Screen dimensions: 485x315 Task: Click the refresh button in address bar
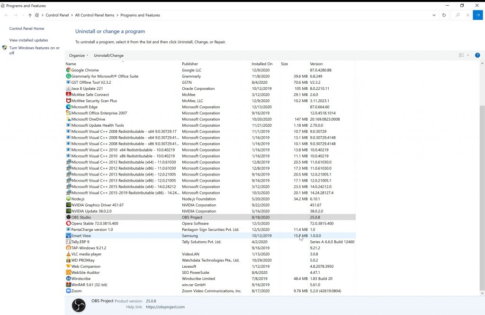click(444, 15)
